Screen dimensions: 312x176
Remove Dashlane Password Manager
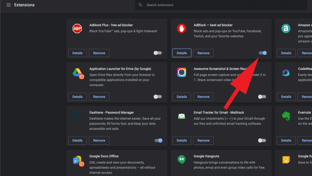pyautogui.click(x=99, y=140)
